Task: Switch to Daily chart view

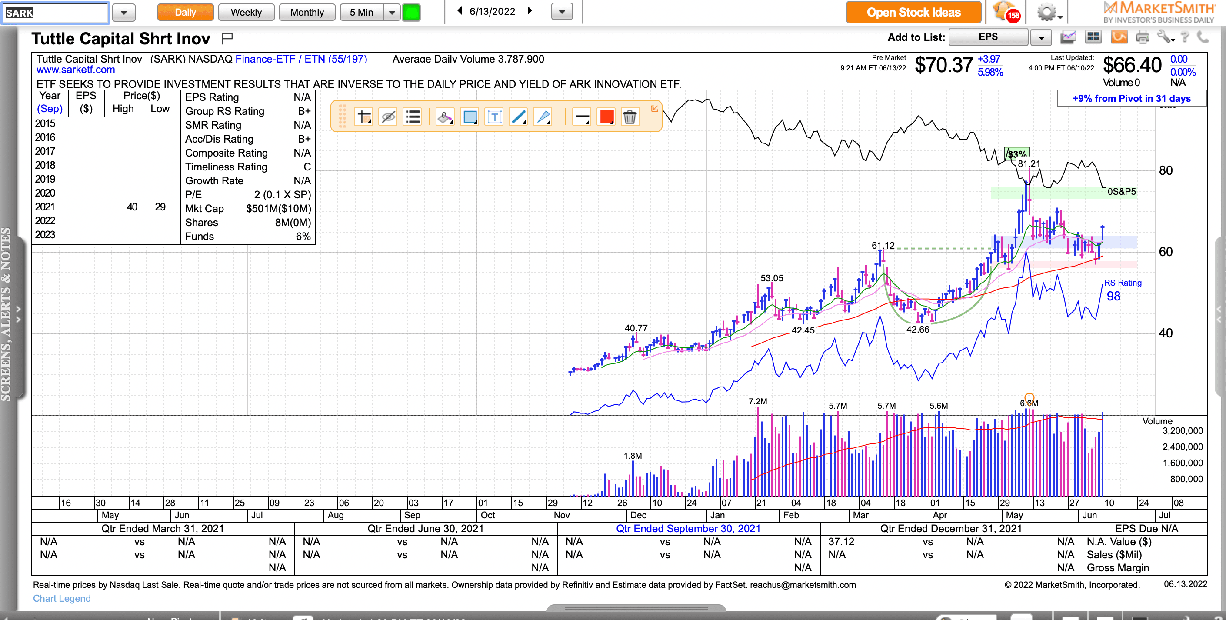Action: pyautogui.click(x=185, y=12)
